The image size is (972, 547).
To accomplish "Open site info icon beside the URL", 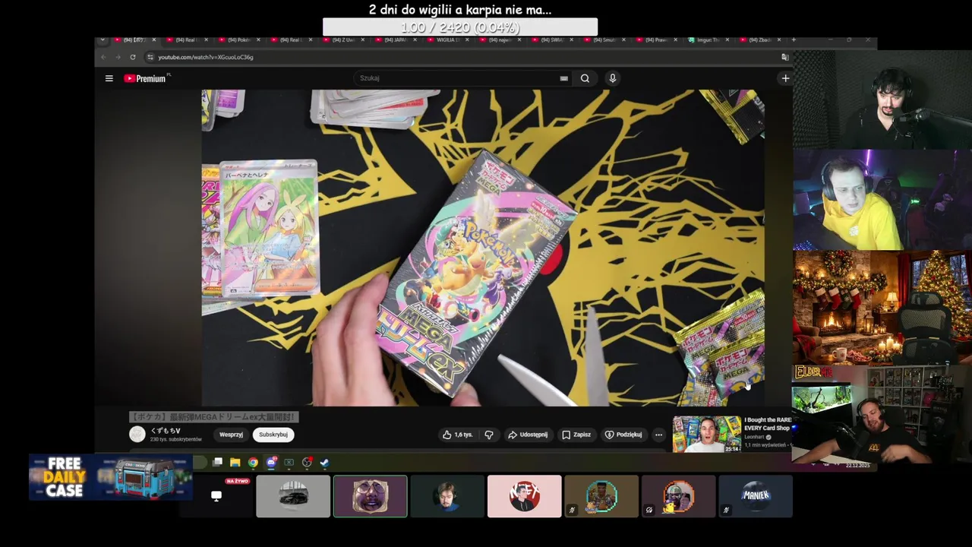I will 150,57.
